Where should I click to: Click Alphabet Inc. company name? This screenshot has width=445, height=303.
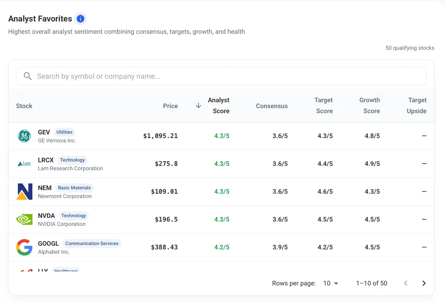(54, 252)
